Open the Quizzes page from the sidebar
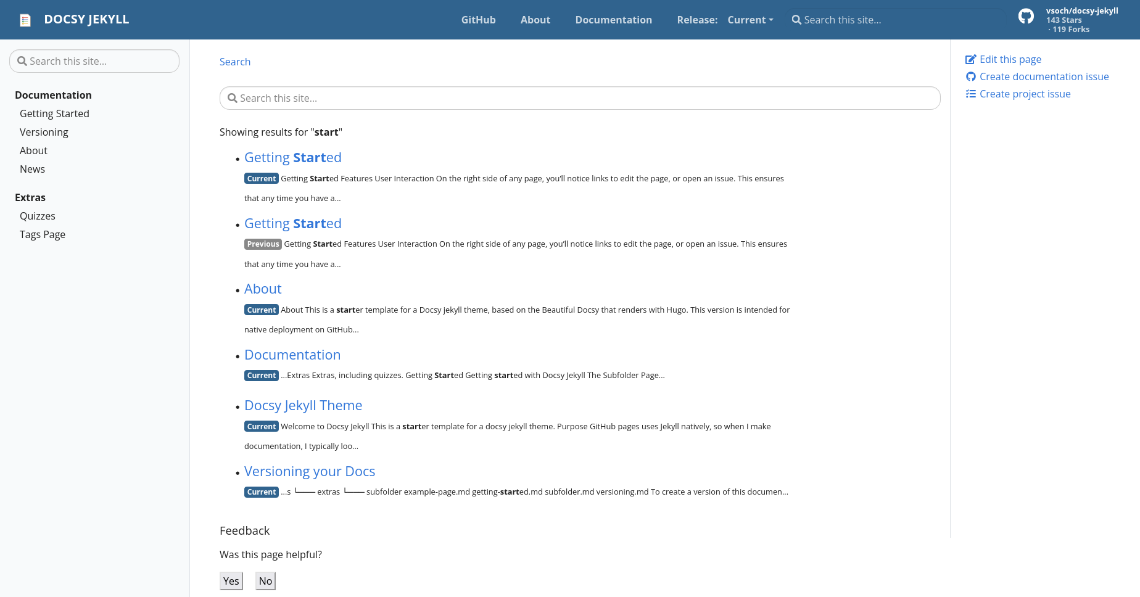Viewport: 1140px width, 597px height. [x=38, y=216]
